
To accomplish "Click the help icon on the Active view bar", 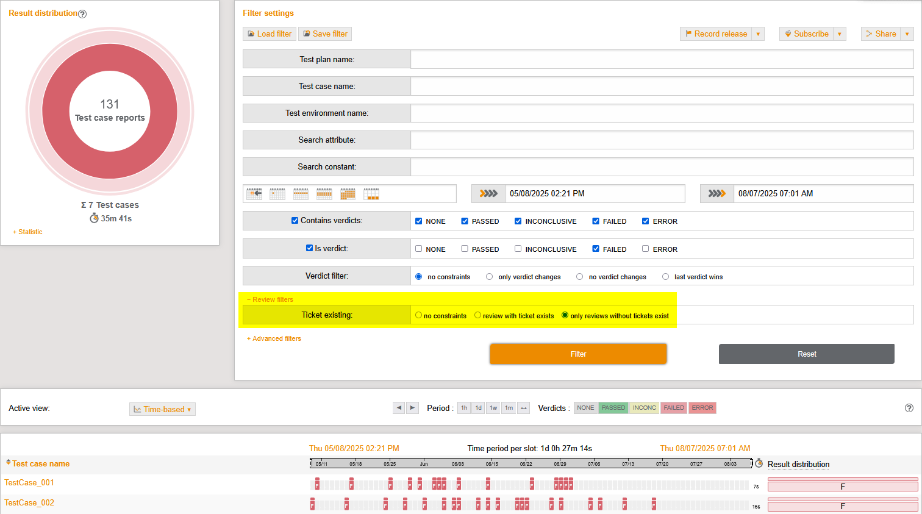I will click(x=909, y=408).
